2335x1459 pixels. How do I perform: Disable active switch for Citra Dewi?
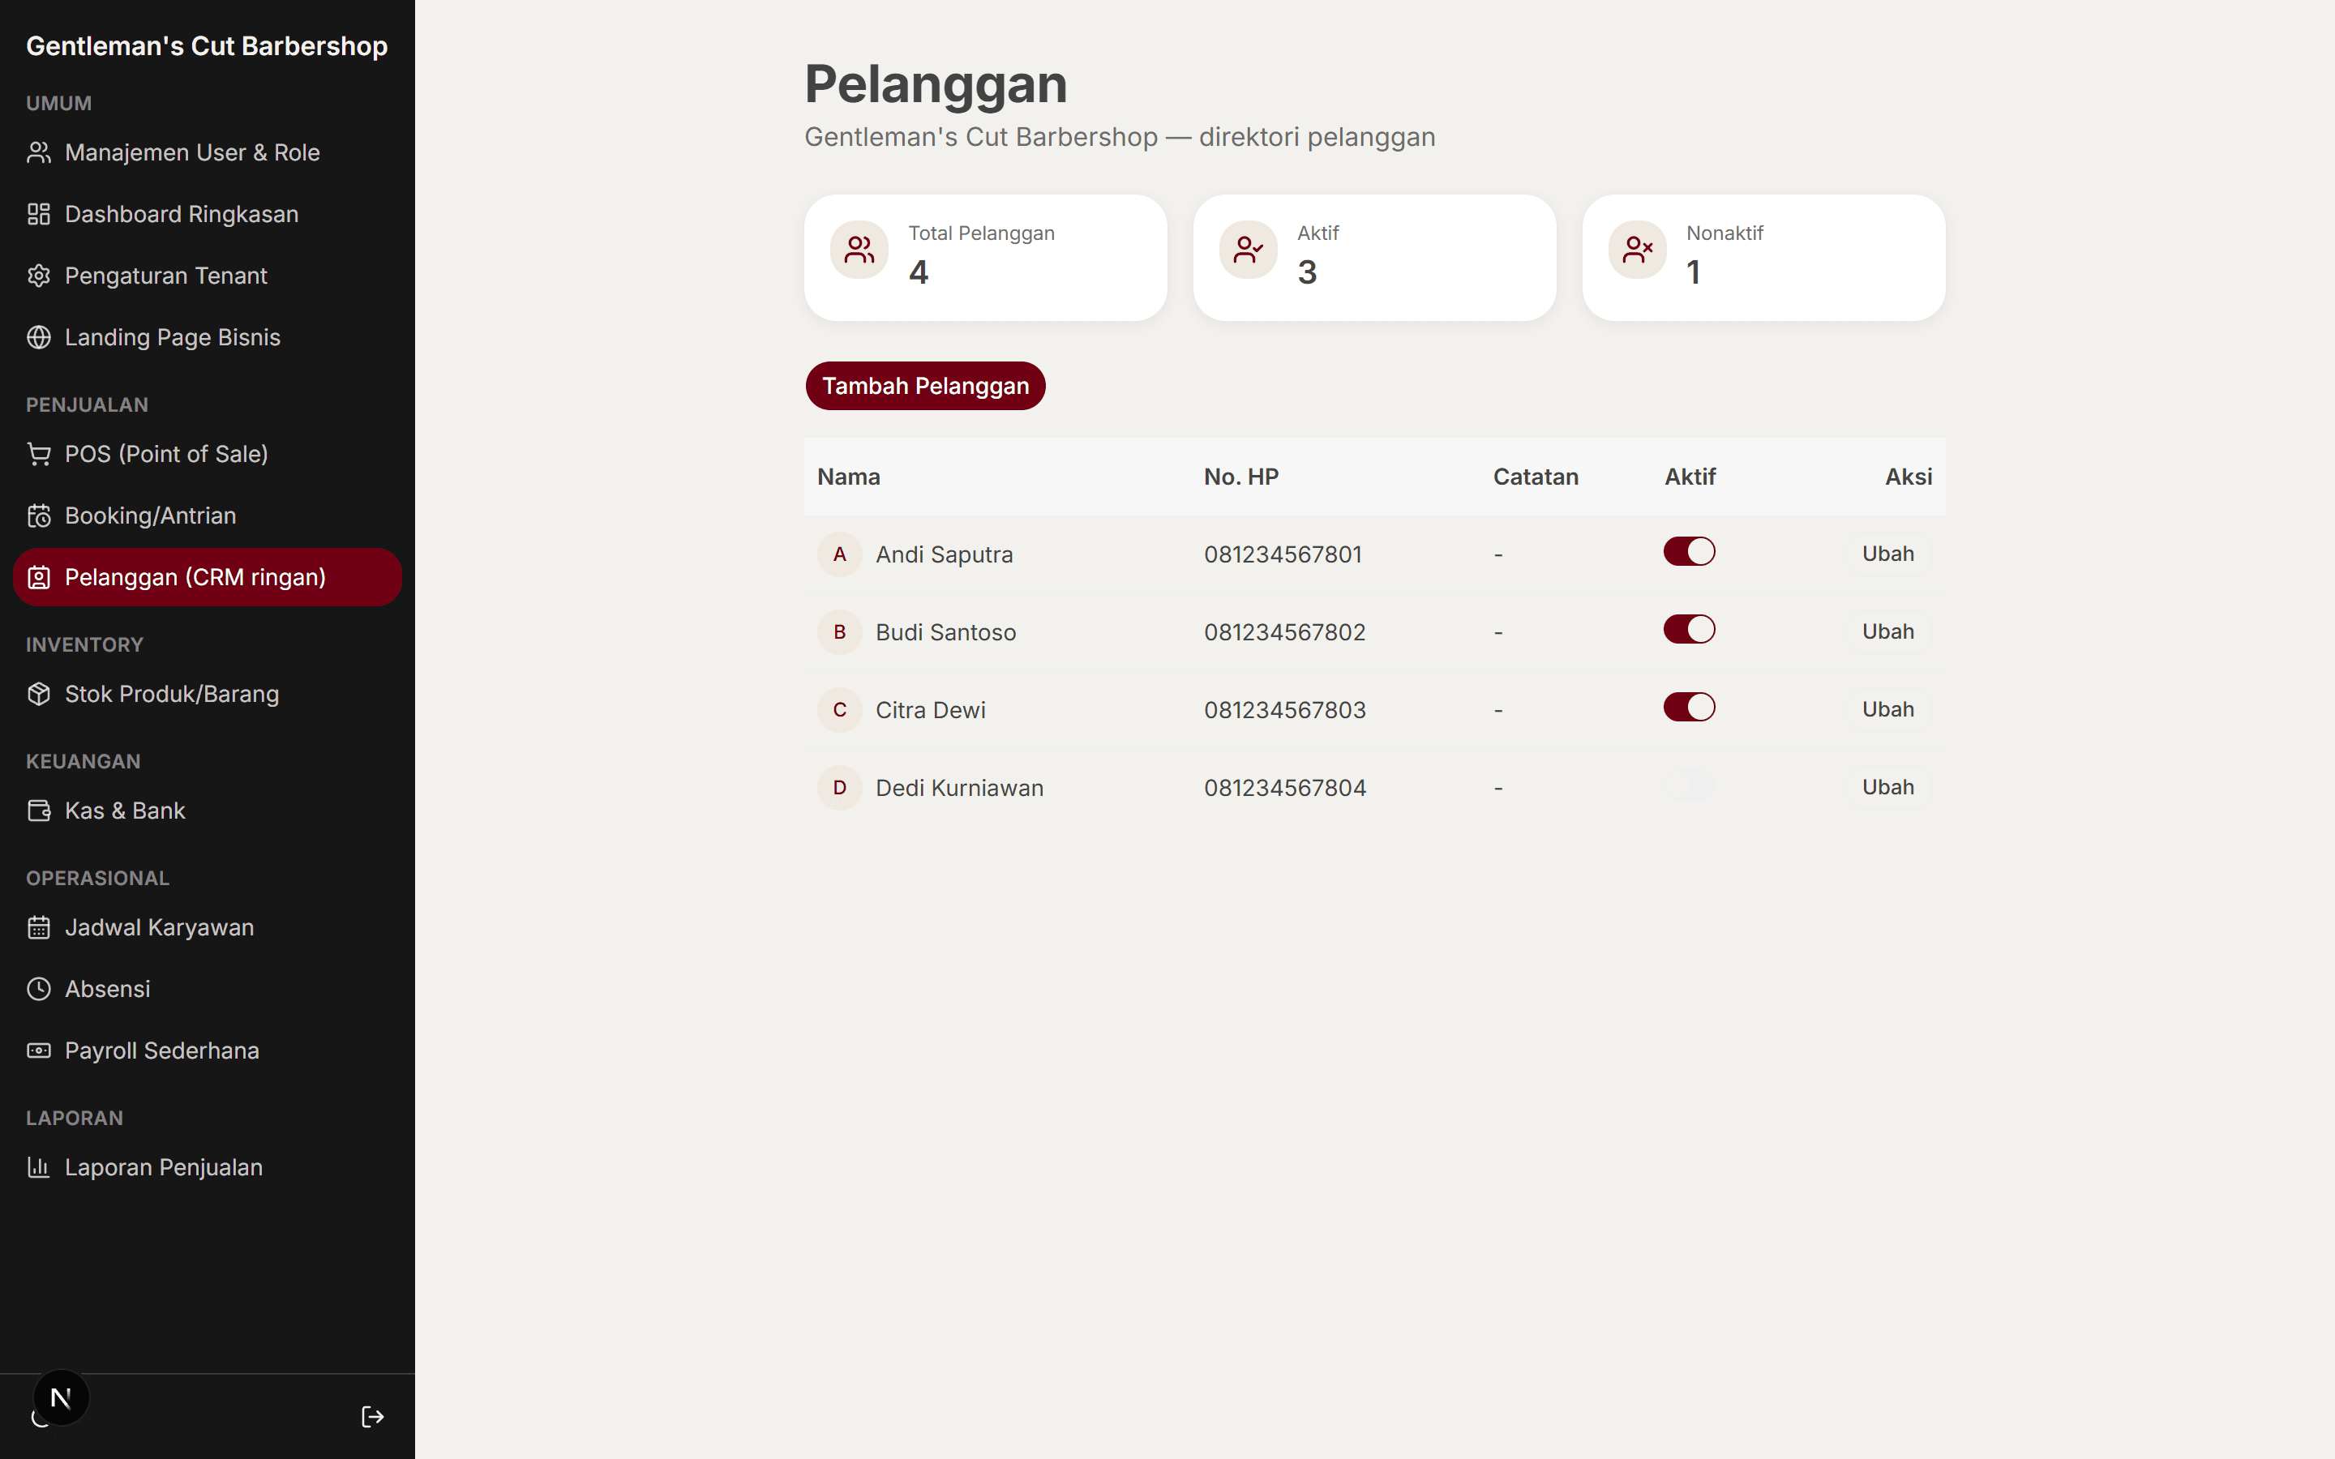click(1690, 708)
